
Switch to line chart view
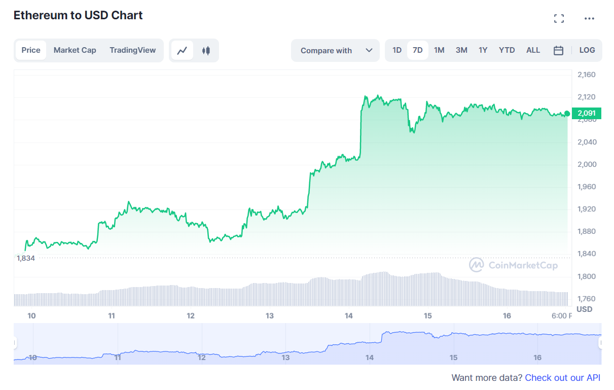coord(182,50)
